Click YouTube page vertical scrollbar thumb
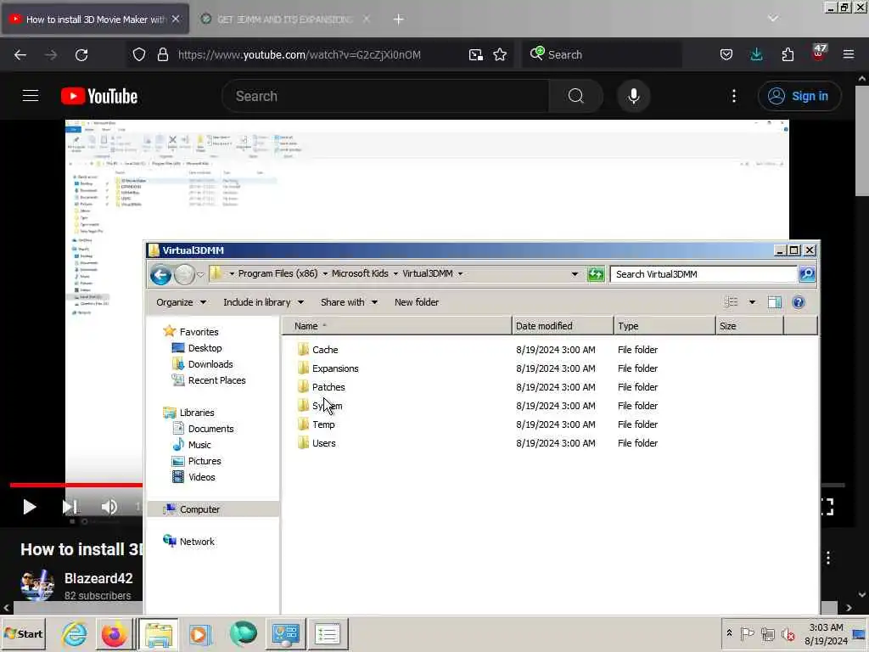The width and height of the screenshot is (869, 652). coord(862,140)
